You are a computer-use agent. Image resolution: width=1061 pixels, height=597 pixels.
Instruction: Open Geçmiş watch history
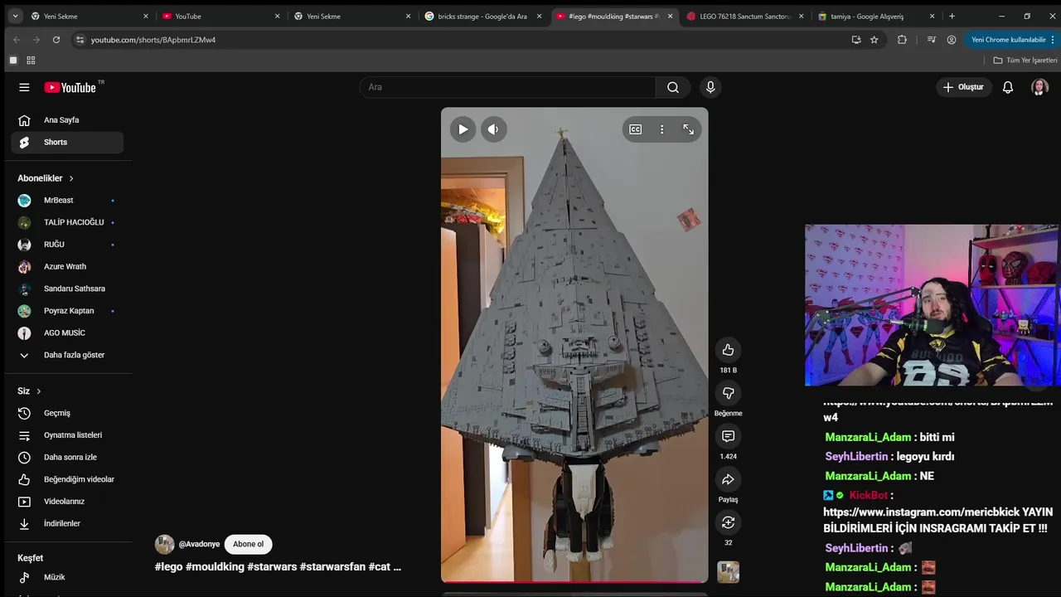pyautogui.click(x=67, y=413)
